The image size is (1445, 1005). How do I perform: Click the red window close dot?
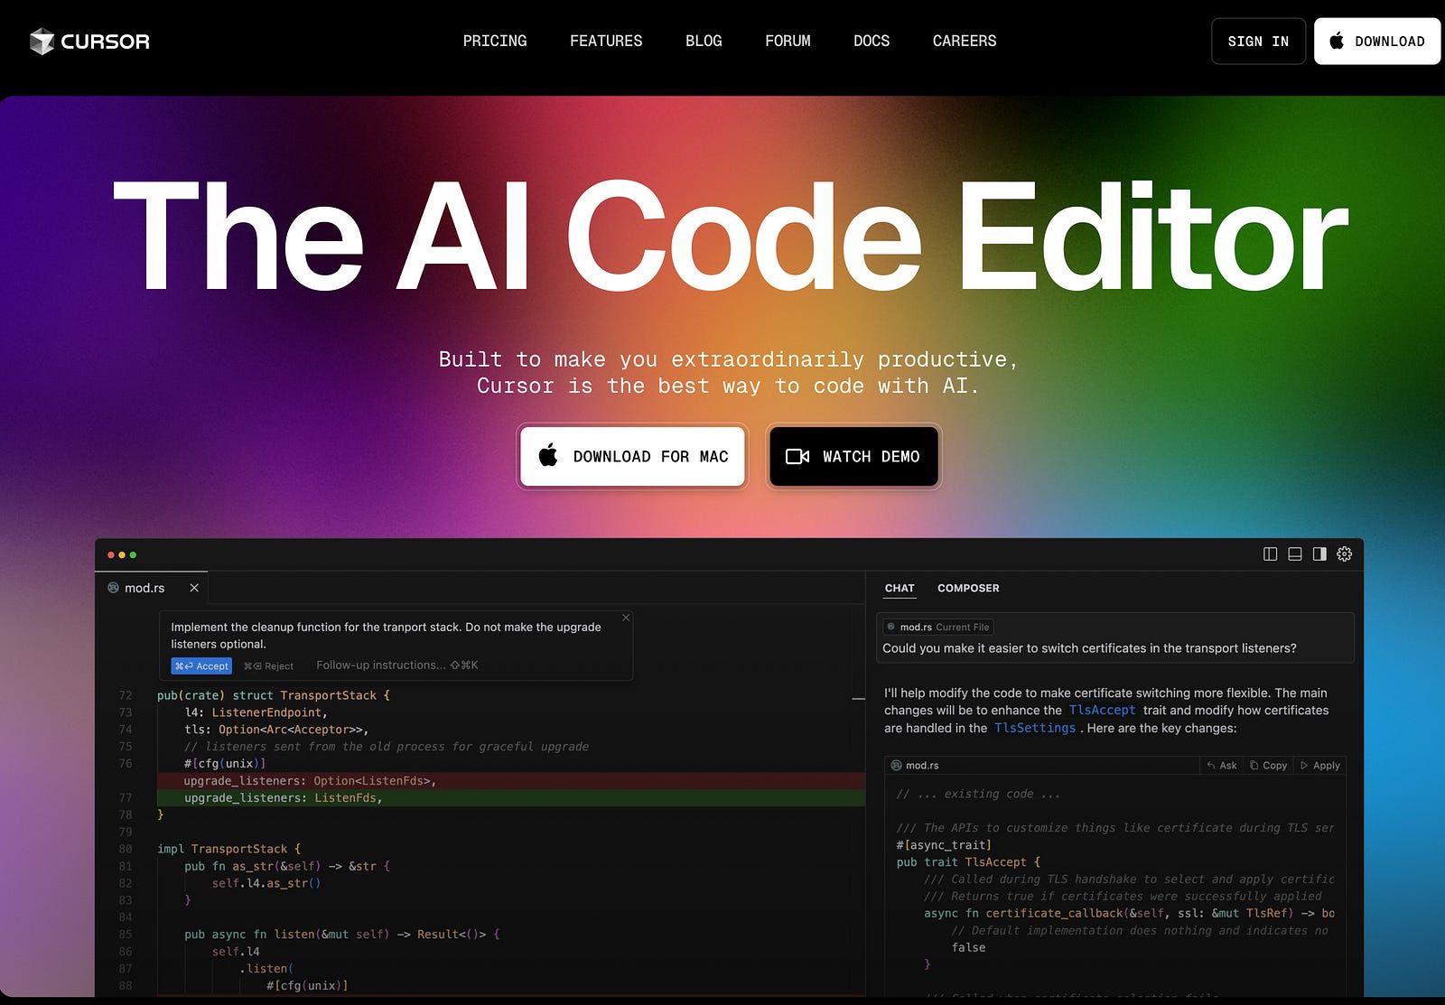point(111,555)
